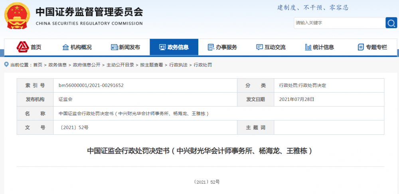Click the 政务信息 monitor icon
The height and width of the screenshot is (194, 399).
(x=162, y=47)
